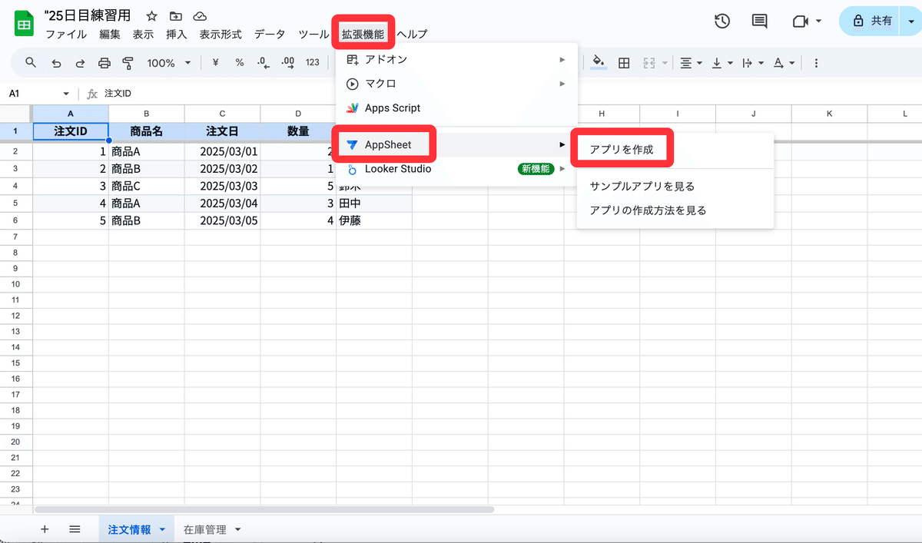
Task: Switch to the 在庫管理 sheet tab
Action: [204, 529]
